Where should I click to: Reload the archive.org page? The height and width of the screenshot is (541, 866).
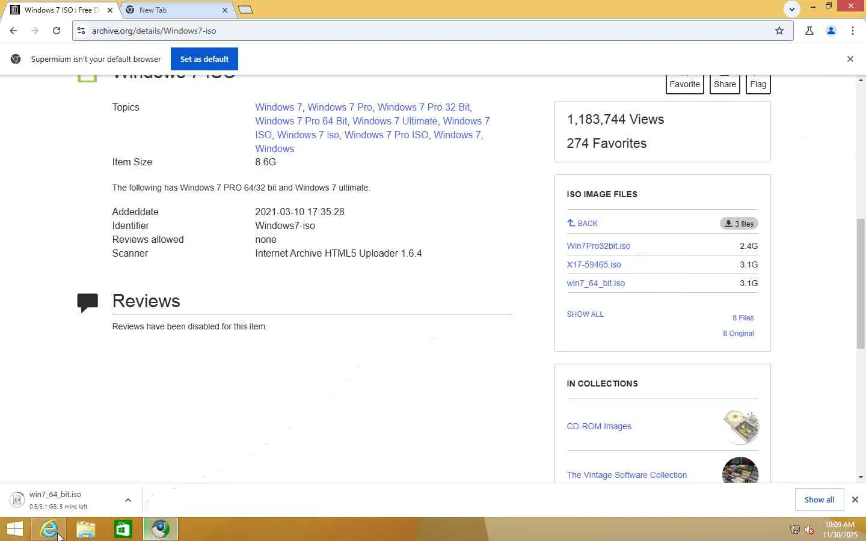coord(57,31)
